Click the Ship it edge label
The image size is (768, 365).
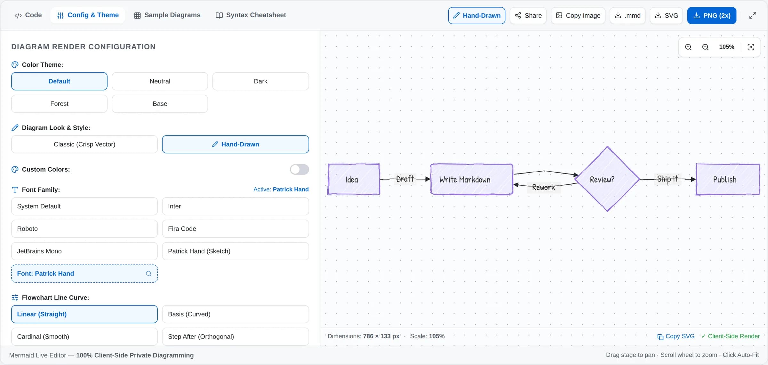pos(668,179)
